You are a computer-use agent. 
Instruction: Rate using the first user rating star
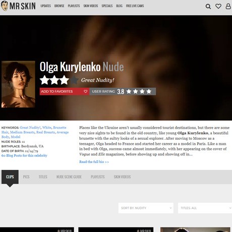pos(129,91)
